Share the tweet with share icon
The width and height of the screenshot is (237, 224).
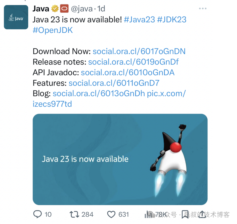pyautogui.click(x=202, y=214)
